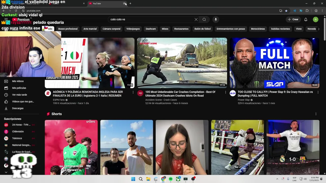Show more filter chips with right arrow
The image size is (326, 183).
click(319, 29)
